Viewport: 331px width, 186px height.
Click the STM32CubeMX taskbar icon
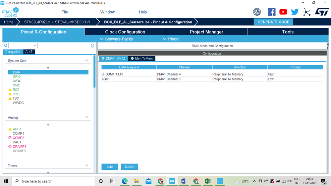point(172,181)
